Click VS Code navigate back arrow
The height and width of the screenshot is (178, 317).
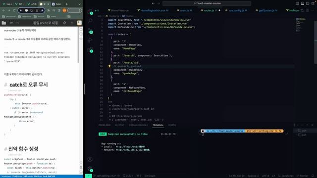pos(153,3)
